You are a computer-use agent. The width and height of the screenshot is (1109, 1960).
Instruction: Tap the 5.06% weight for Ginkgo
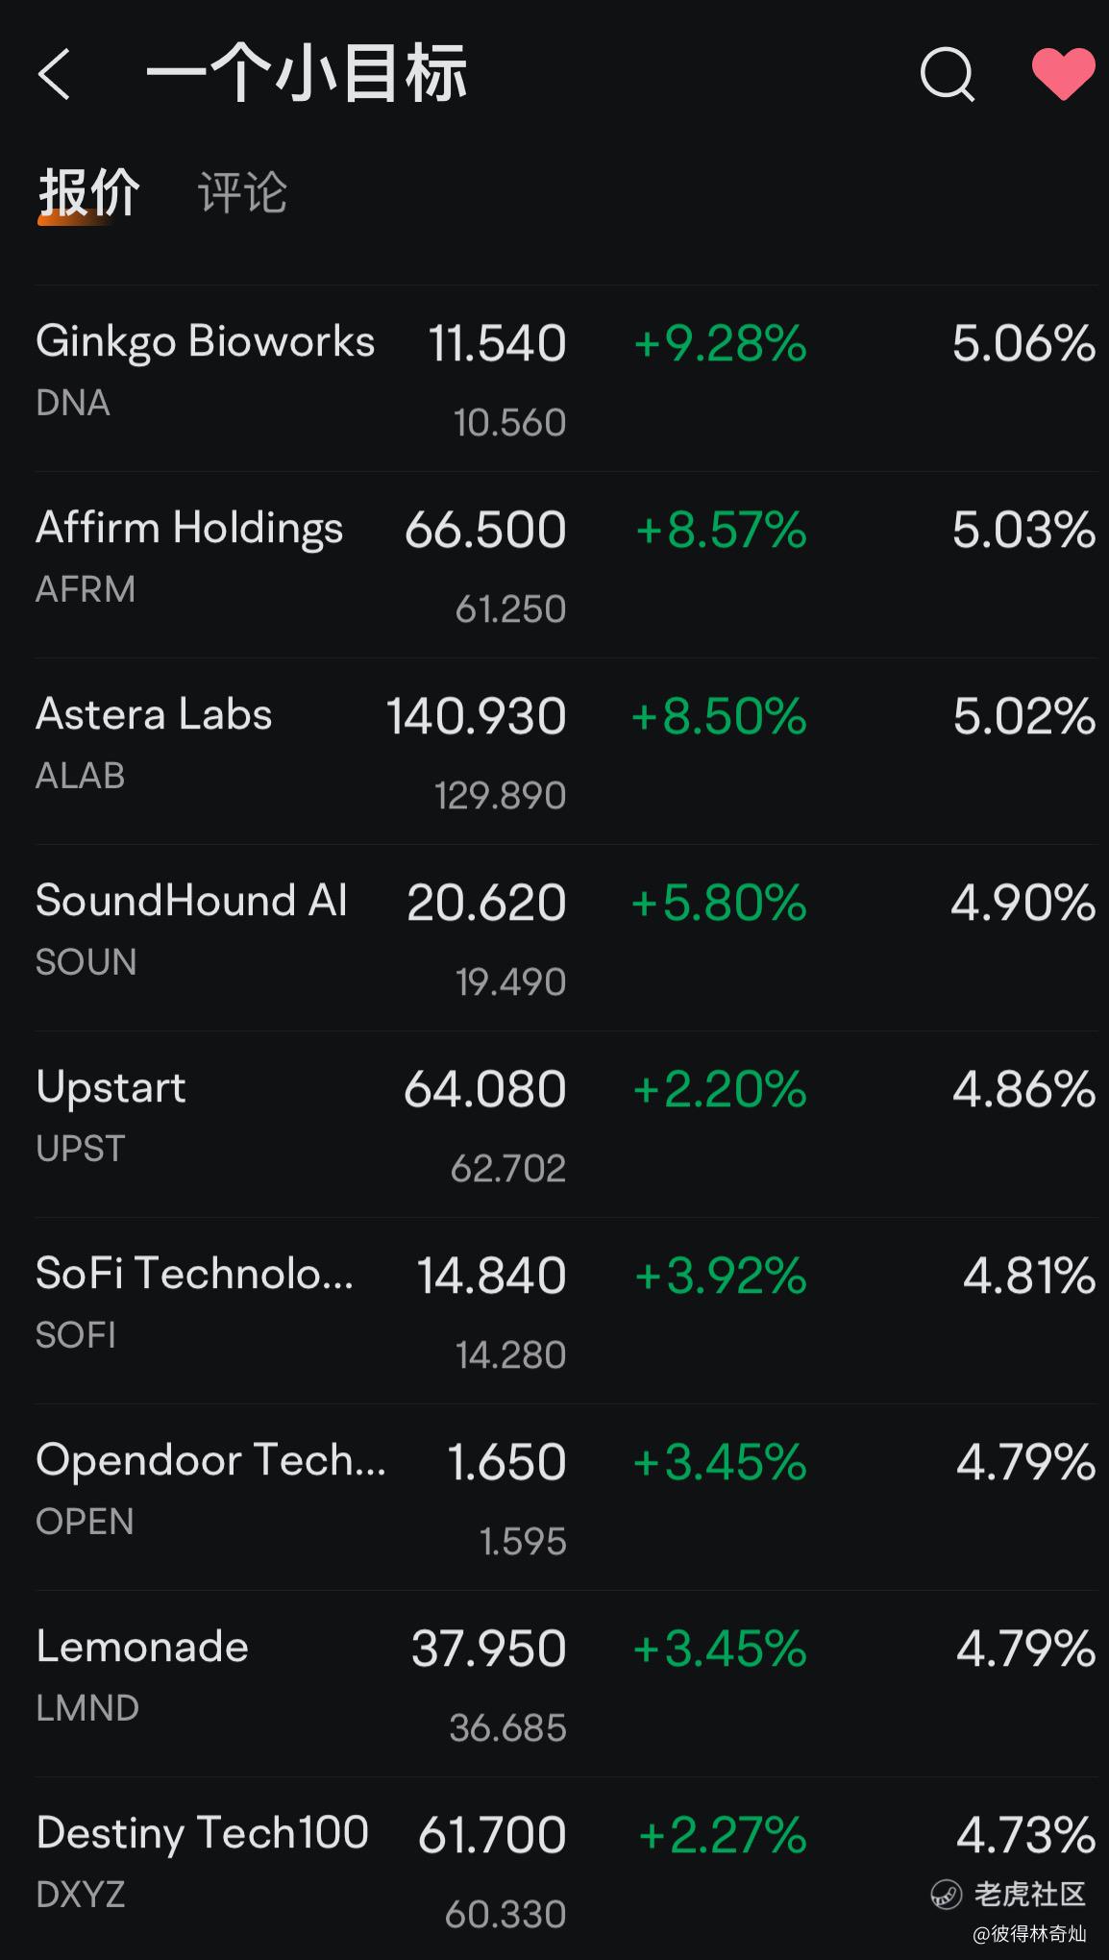point(1023,344)
